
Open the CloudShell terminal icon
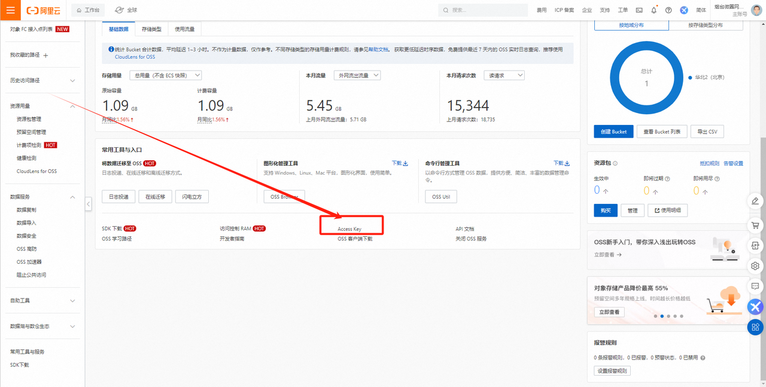pos(639,10)
